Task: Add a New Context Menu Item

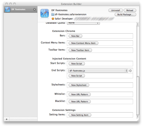Action: click(83, 43)
